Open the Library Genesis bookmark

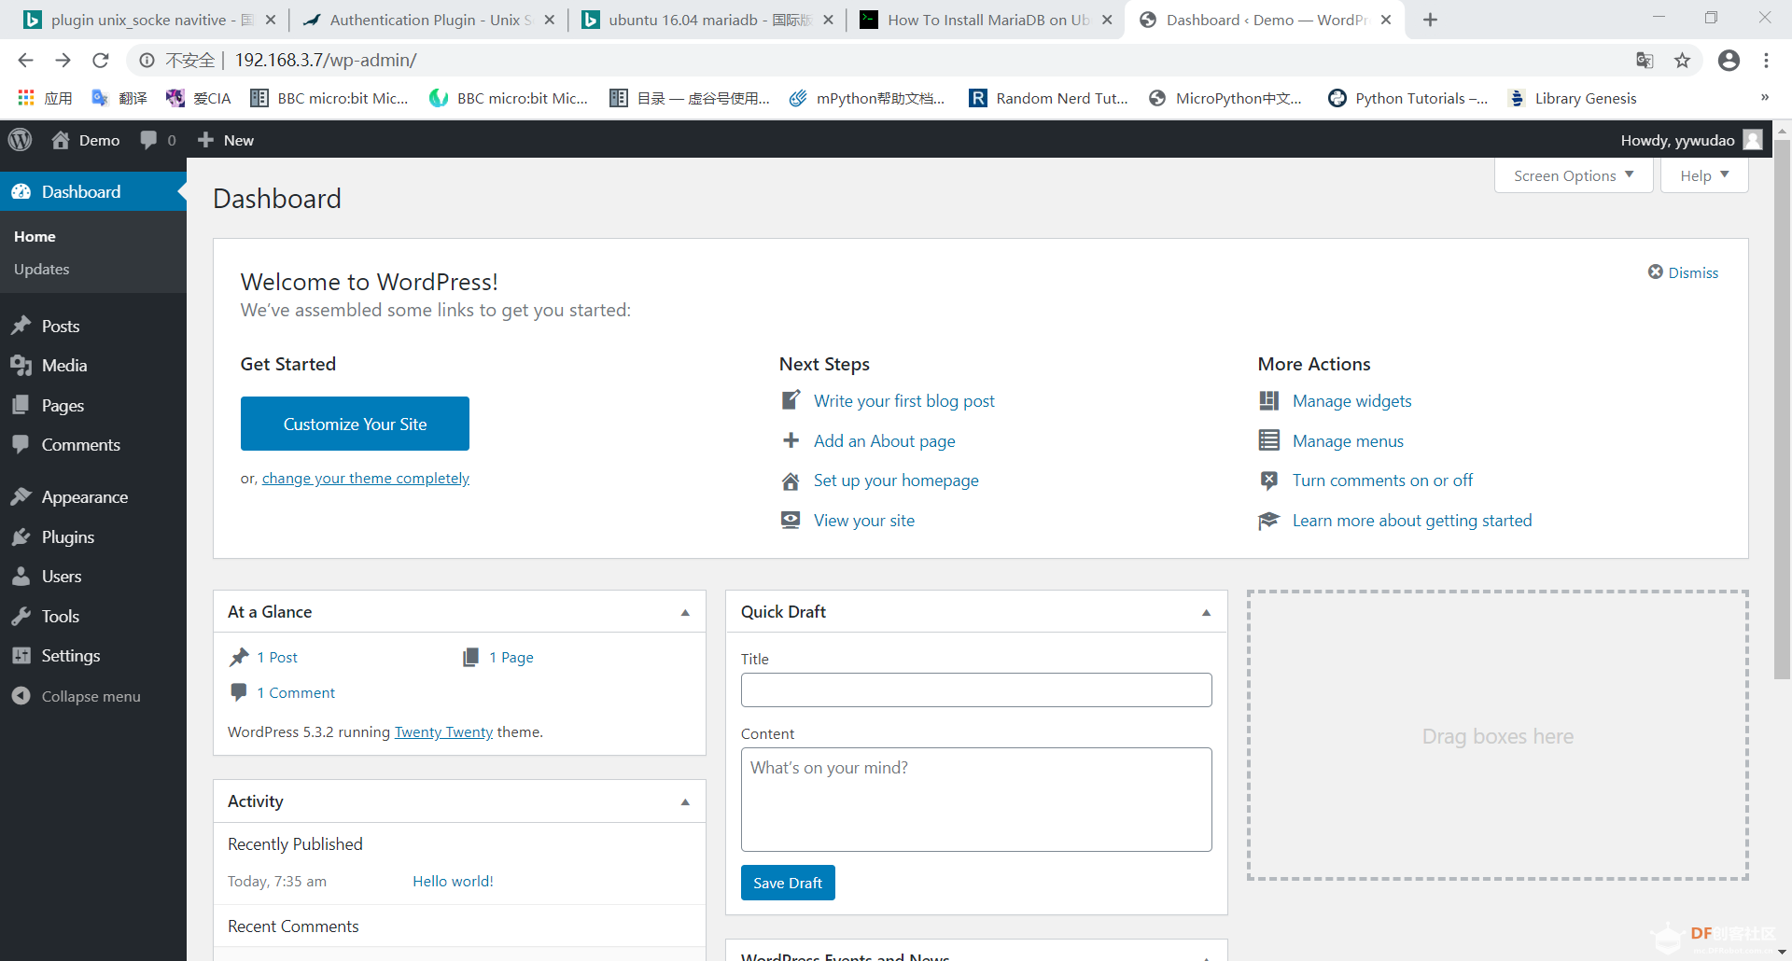pyautogui.click(x=1573, y=98)
